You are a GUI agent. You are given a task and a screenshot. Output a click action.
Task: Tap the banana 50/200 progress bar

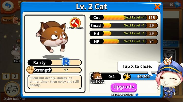coord(140,77)
